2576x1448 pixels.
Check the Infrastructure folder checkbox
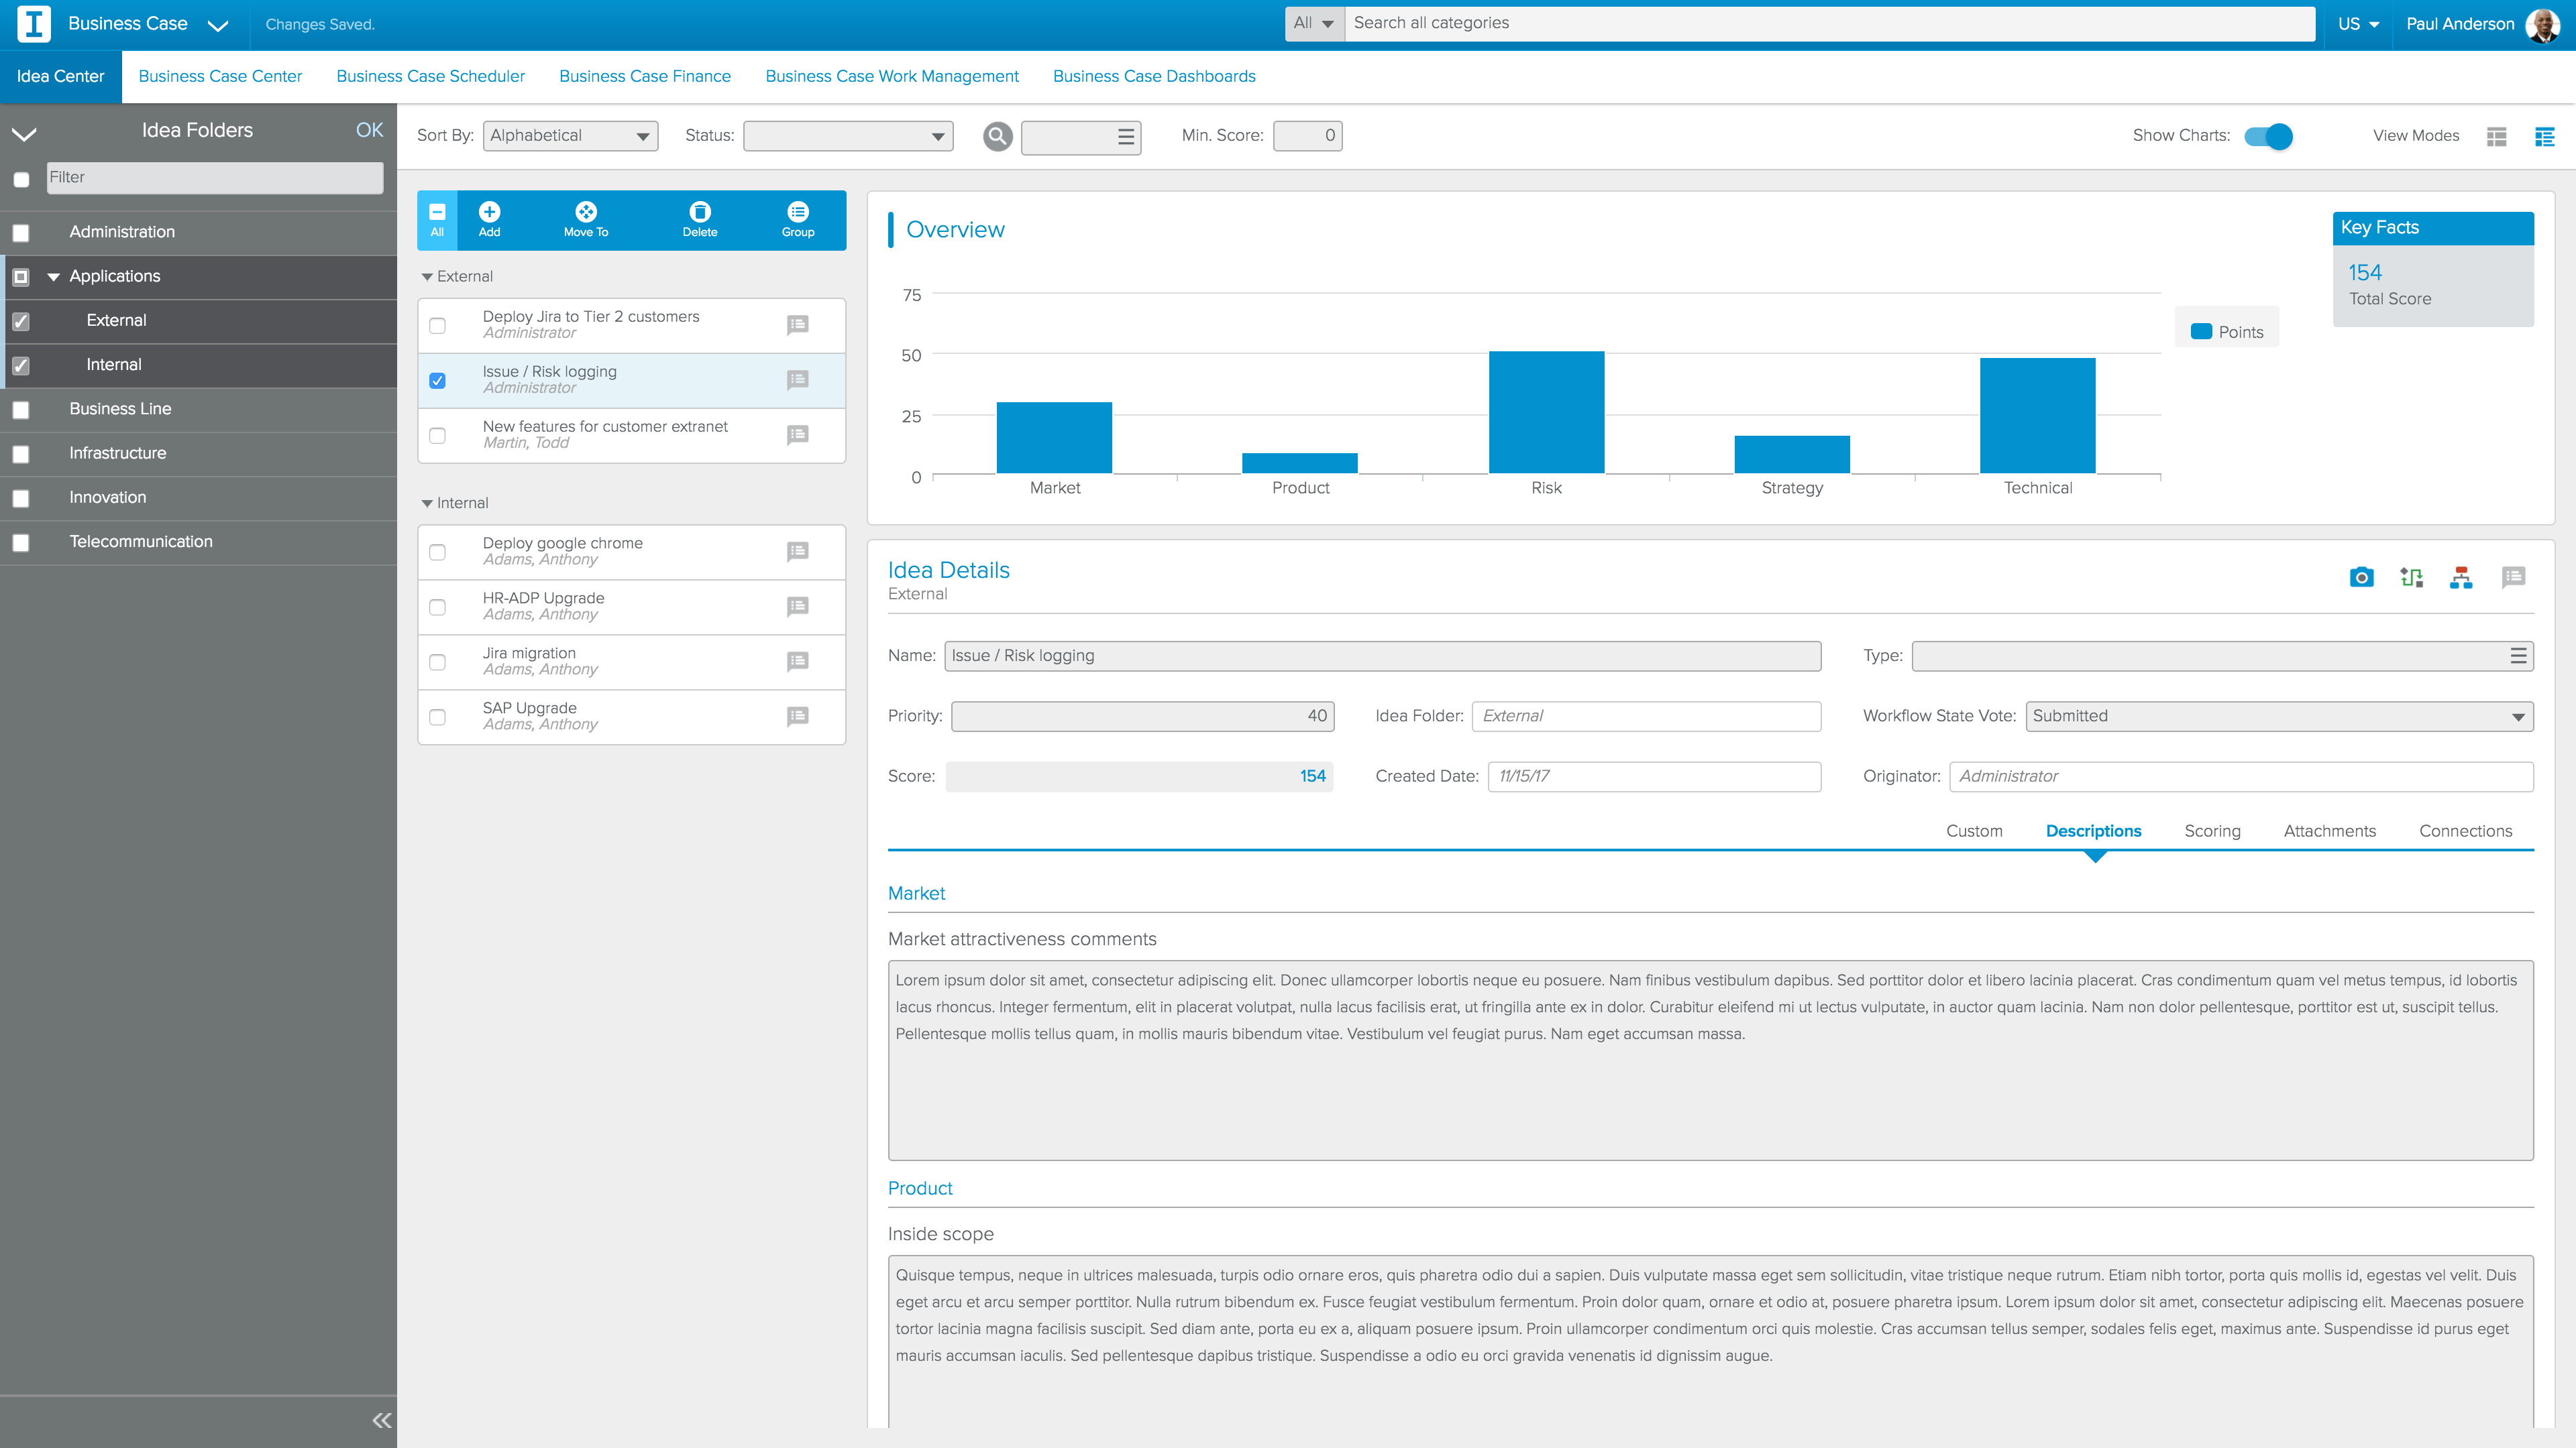point(21,455)
